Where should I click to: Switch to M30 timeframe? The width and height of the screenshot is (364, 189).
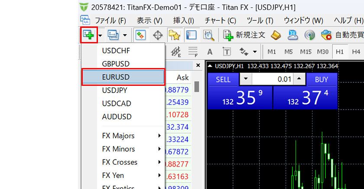tap(323, 52)
